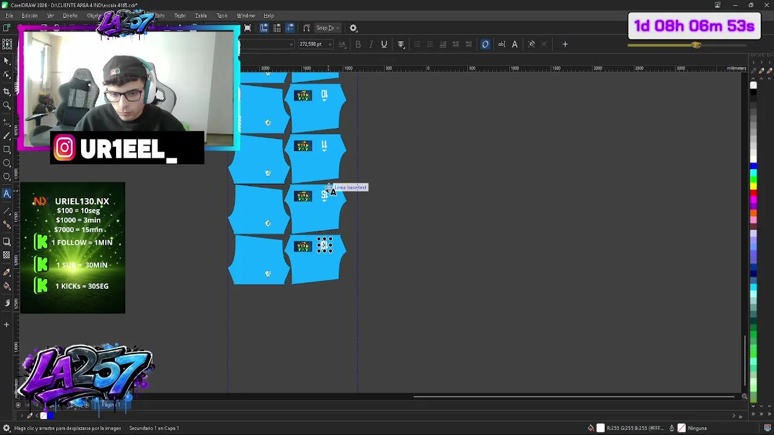Open the Snap To dropdown
The image size is (774, 435).
coord(327,28)
